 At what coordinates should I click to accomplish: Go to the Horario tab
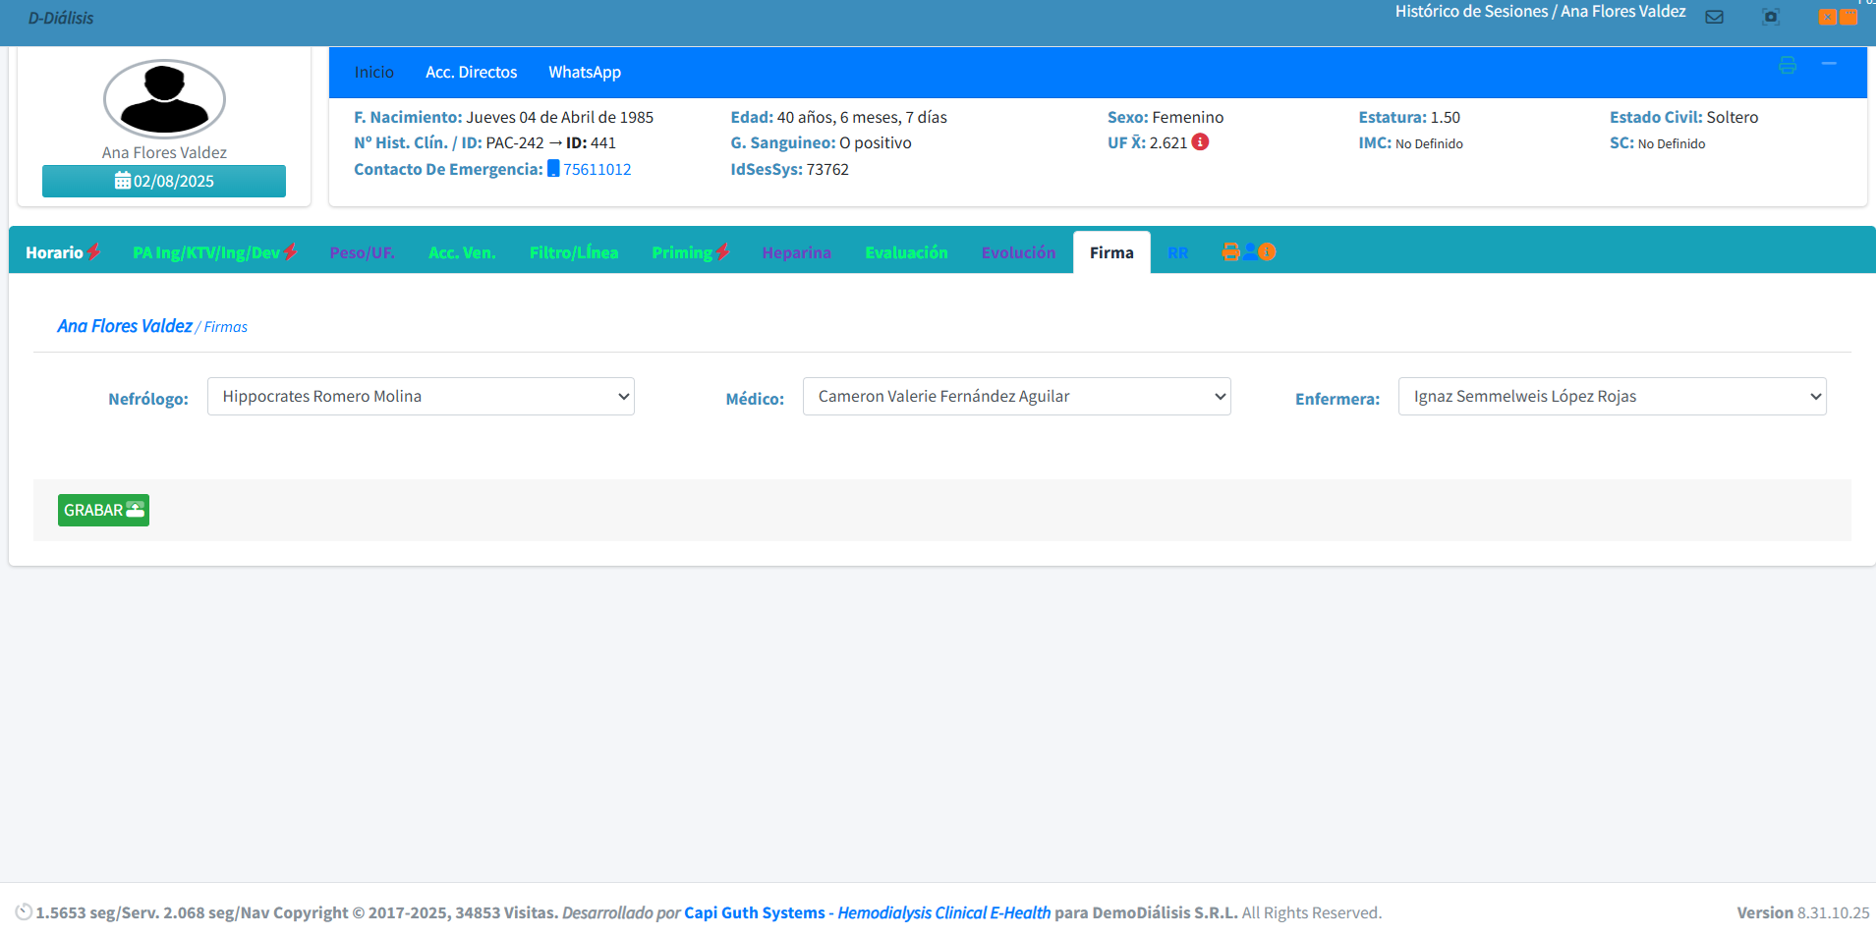pos(55,253)
